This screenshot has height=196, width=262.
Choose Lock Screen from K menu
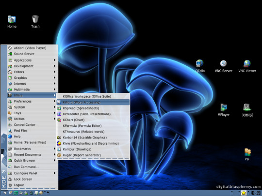pyautogui.click(x=33, y=179)
